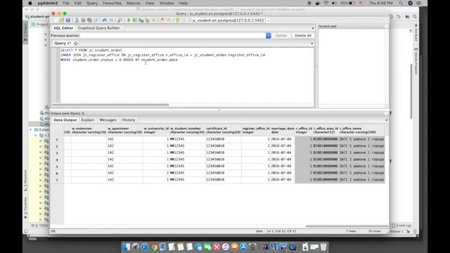Click the Copy toolbar icon
This screenshot has height=253, width=450.
coord(83,20)
